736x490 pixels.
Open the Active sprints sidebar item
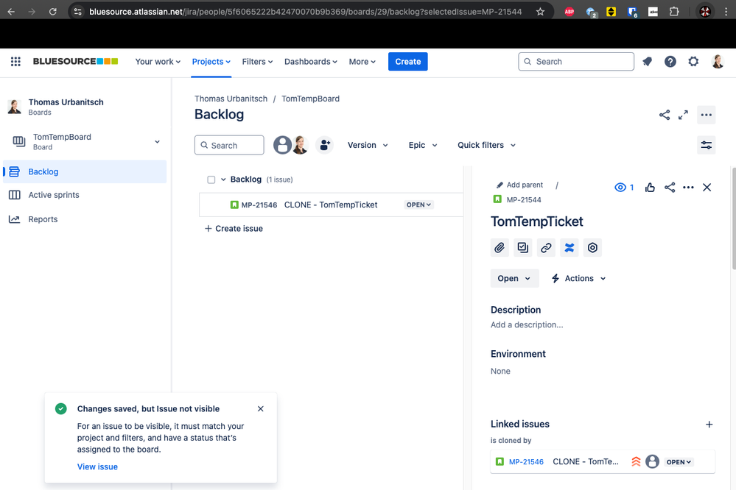pyautogui.click(x=54, y=195)
